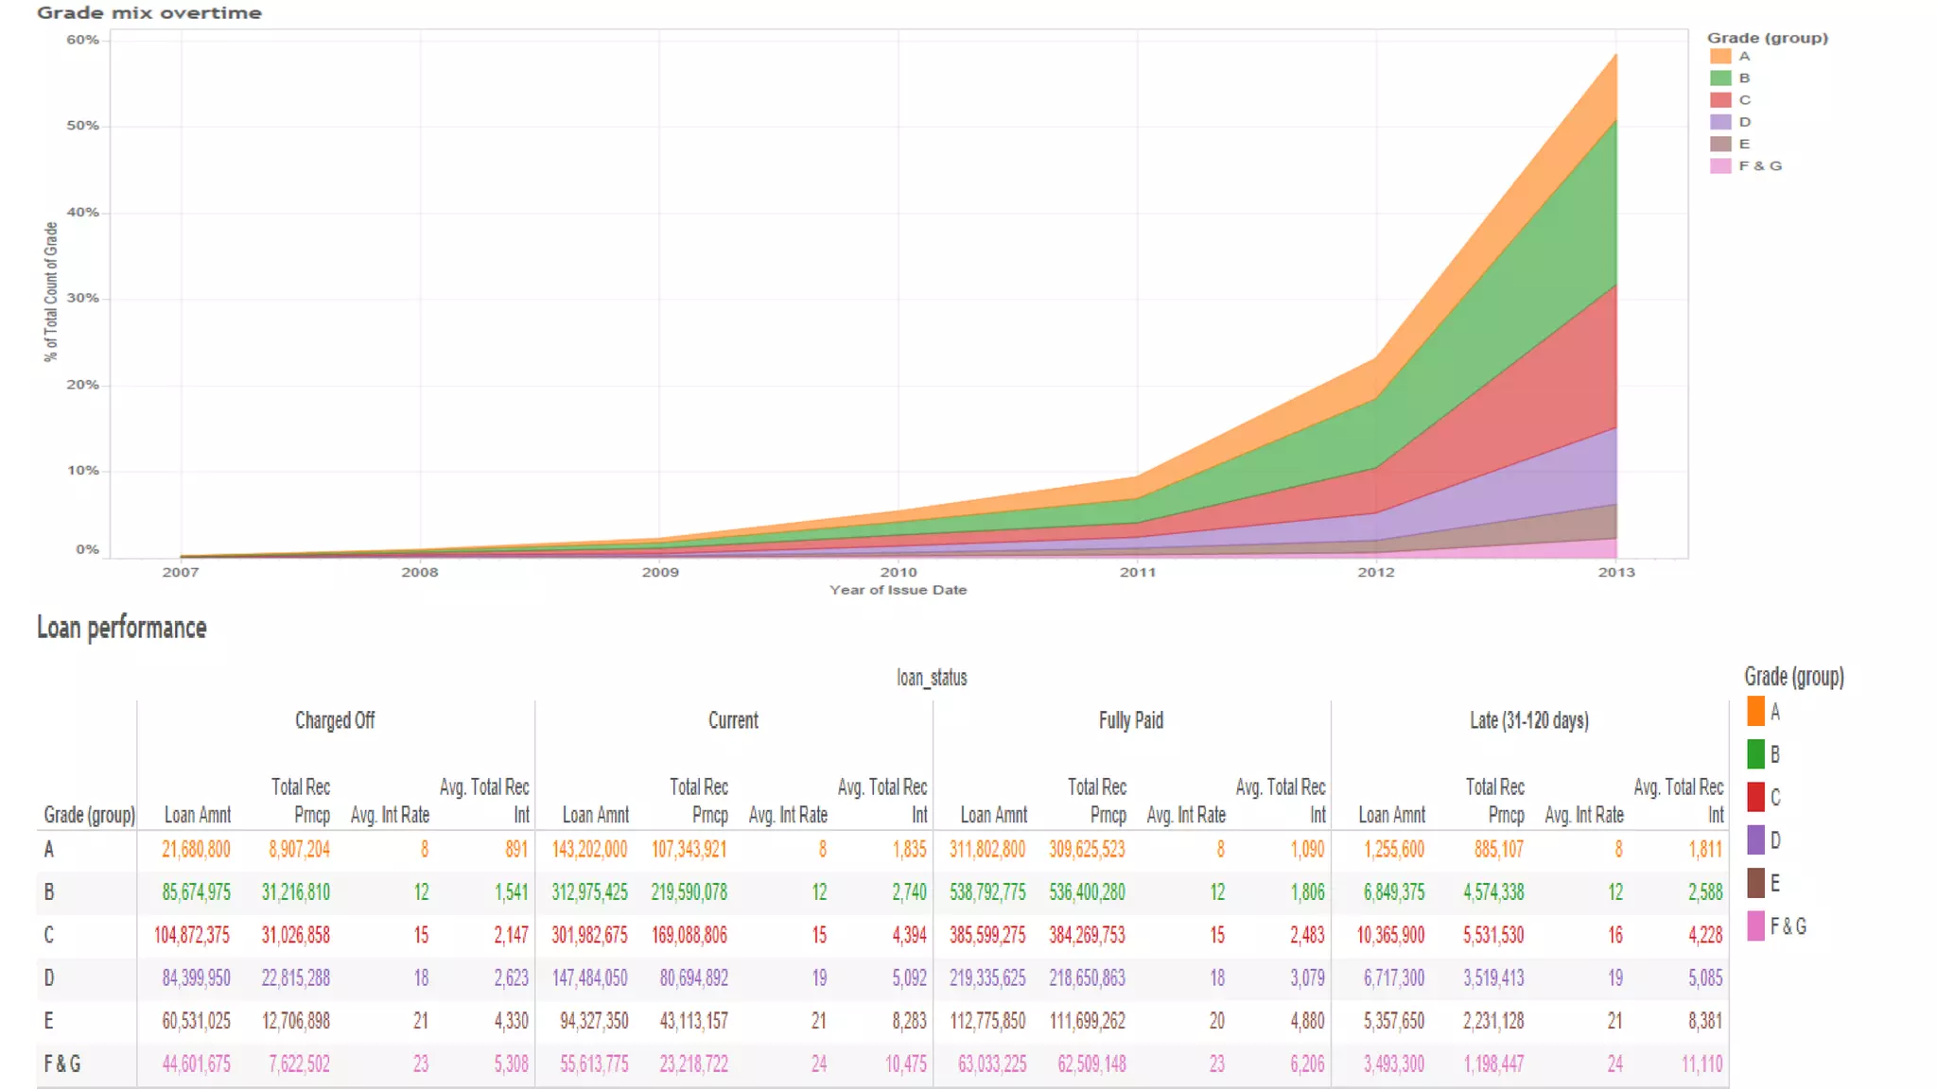Image resolution: width=1937 pixels, height=1089 pixels.
Task: Click grade A Charged Off loan amount 21,680,800
Action: point(196,849)
